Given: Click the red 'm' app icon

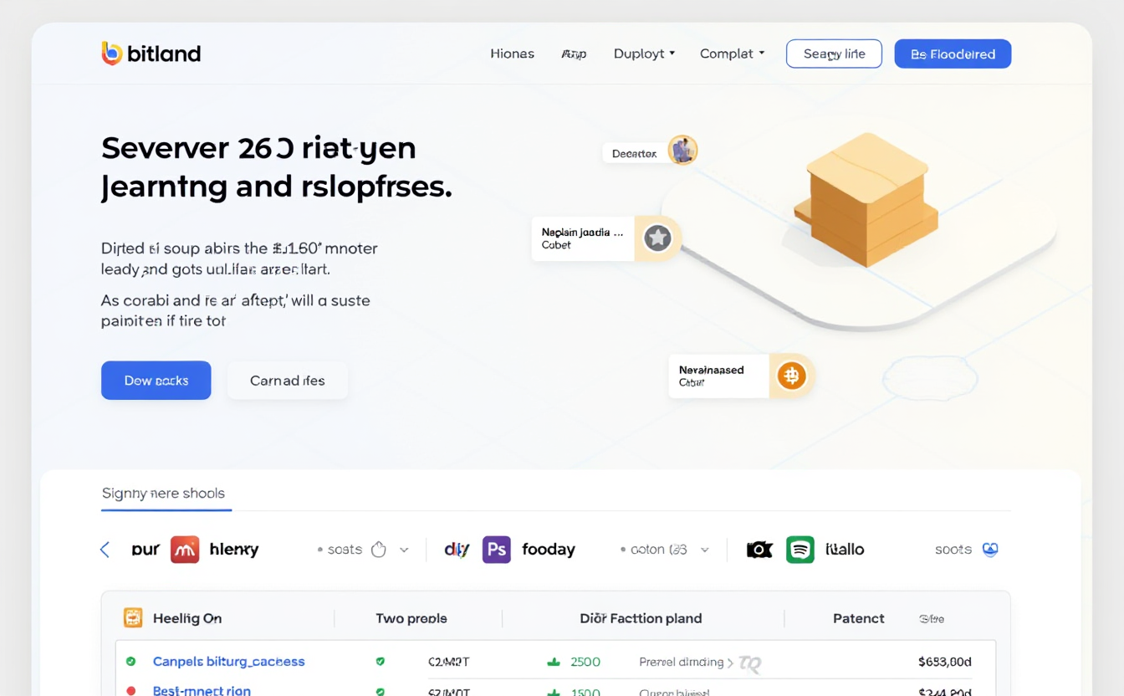Looking at the screenshot, I should [185, 550].
